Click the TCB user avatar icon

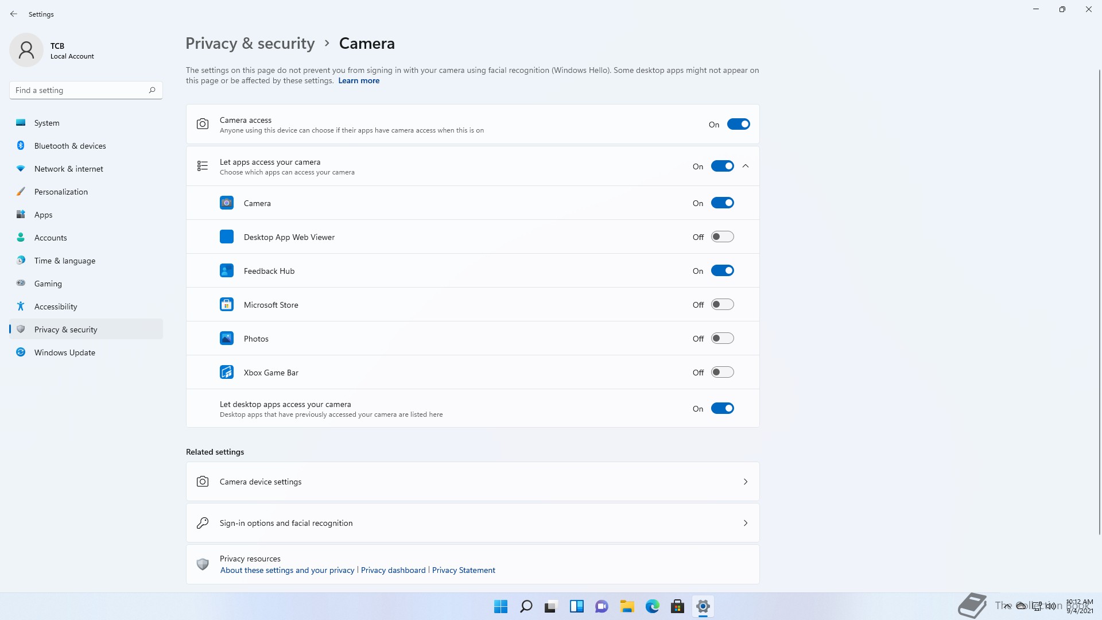pos(26,50)
